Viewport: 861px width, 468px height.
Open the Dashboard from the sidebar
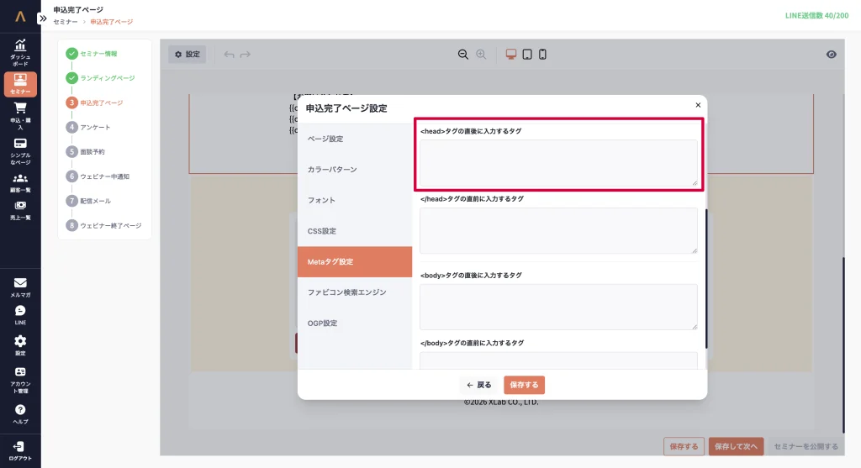click(x=20, y=52)
